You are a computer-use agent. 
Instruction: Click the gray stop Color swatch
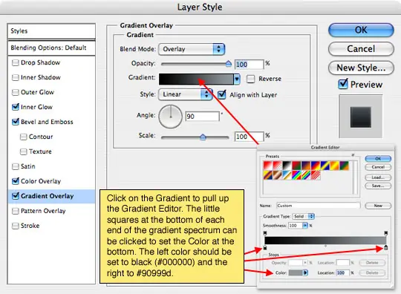(296, 272)
